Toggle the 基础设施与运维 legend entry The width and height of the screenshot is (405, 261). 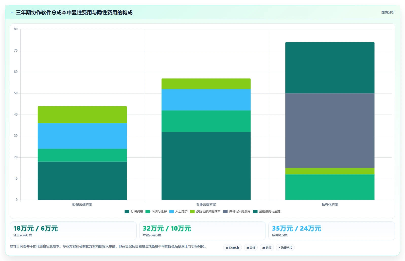click(x=267, y=211)
